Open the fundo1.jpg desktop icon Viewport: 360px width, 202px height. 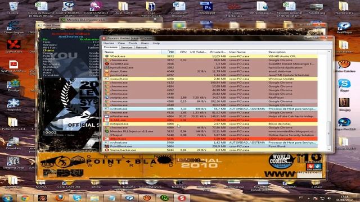click(317, 8)
